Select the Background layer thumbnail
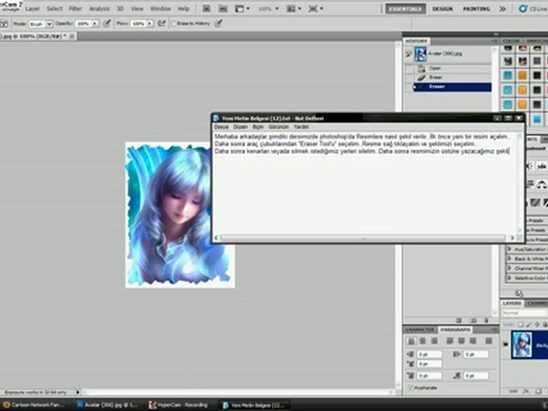 [x=522, y=345]
